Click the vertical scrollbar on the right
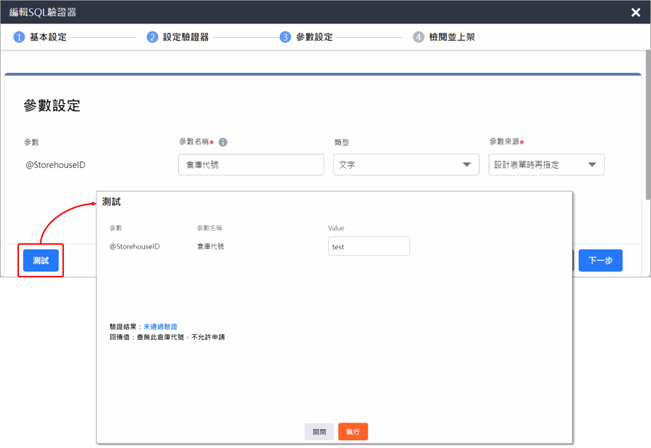Image resolution: width=651 pixels, height=448 pixels. [x=647, y=130]
